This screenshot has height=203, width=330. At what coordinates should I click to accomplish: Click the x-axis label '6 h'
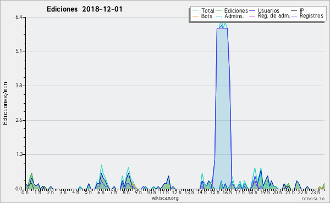coord(101,193)
